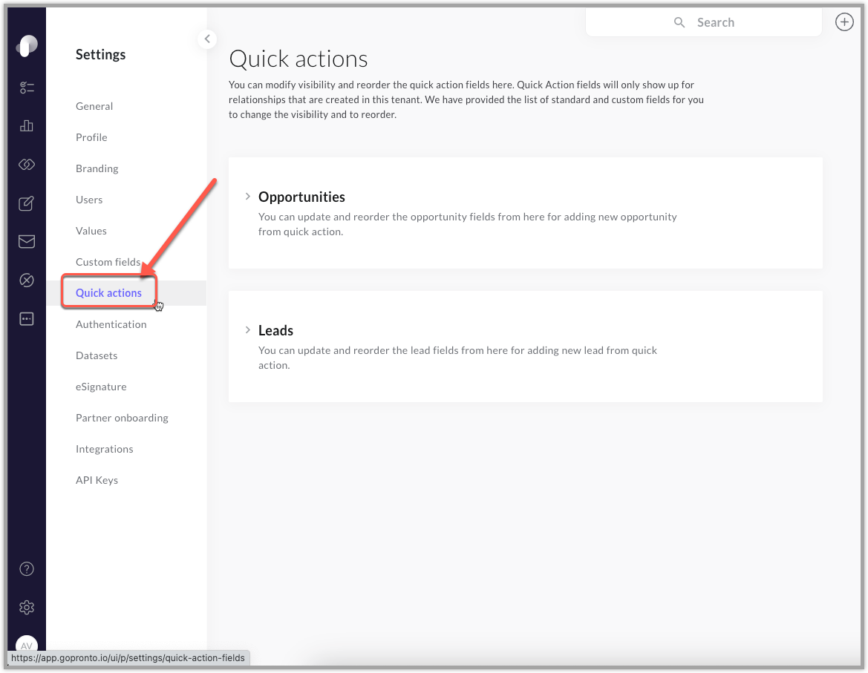
Task: Click the Leads heading
Action: coord(275,331)
